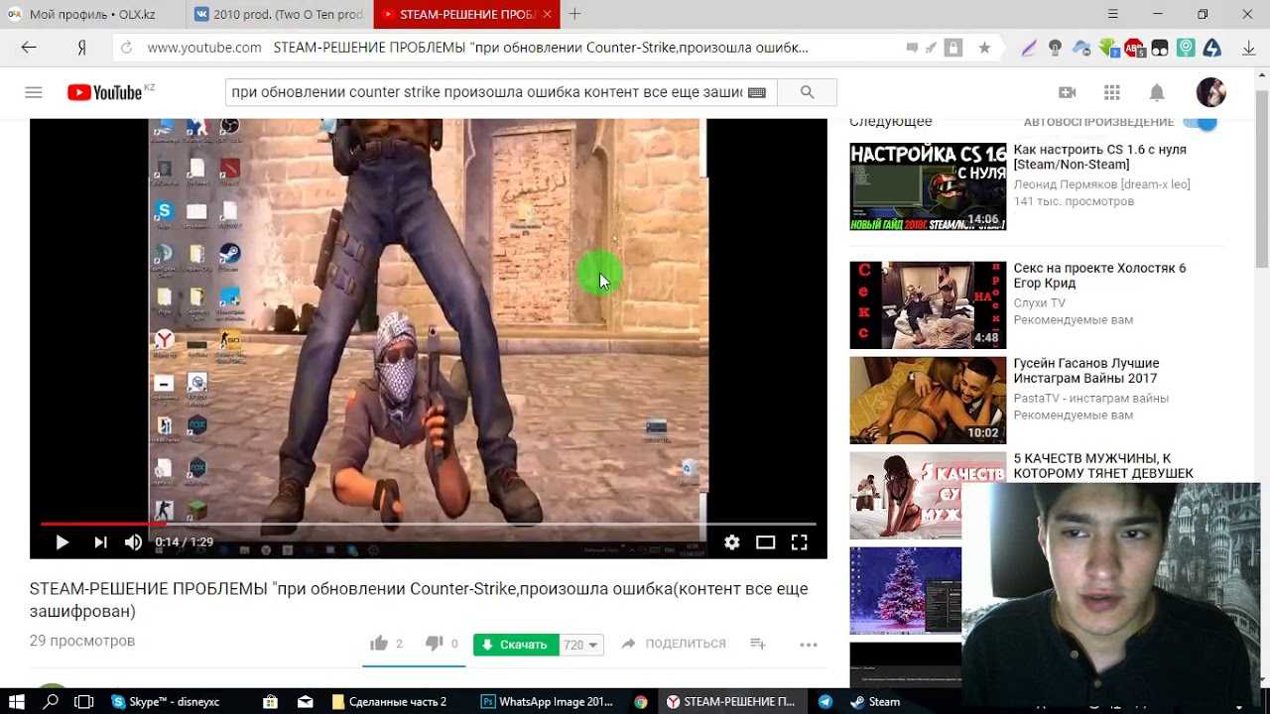Open Windows Start menu

point(16,701)
